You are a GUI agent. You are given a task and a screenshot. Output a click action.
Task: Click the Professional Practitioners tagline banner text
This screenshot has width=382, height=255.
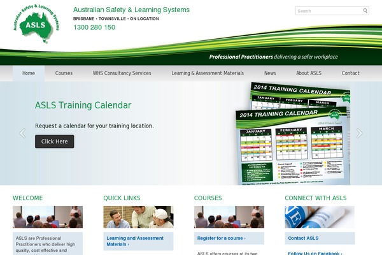tap(273, 57)
